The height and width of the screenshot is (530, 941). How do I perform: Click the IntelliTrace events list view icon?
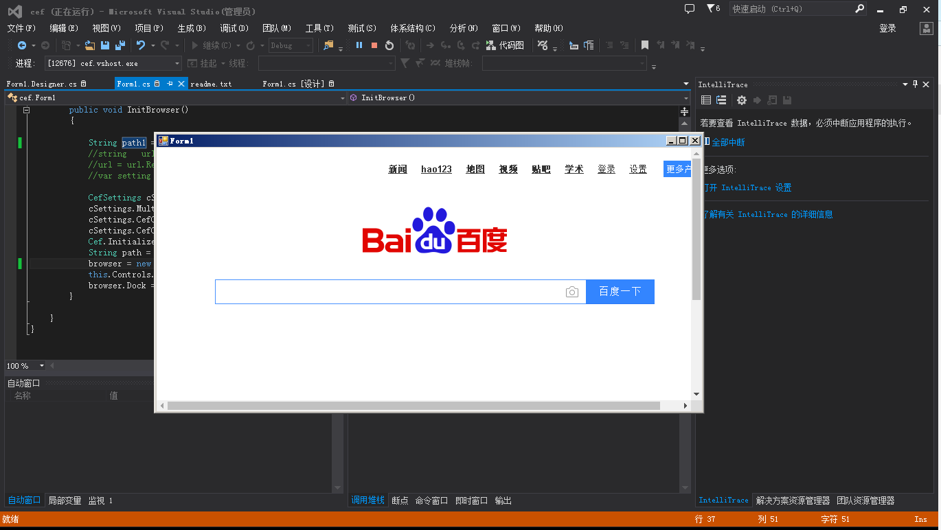click(706, 100)
